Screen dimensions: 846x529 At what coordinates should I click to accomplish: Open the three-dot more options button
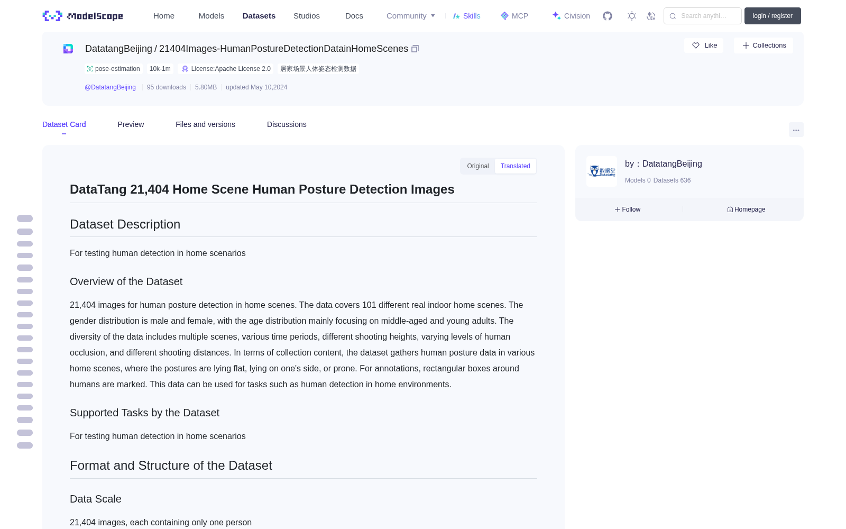coord(796,130)
